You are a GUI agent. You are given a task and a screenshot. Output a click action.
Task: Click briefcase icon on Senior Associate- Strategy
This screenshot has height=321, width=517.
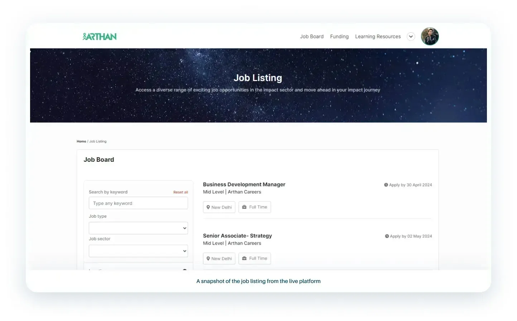(244, 258)
